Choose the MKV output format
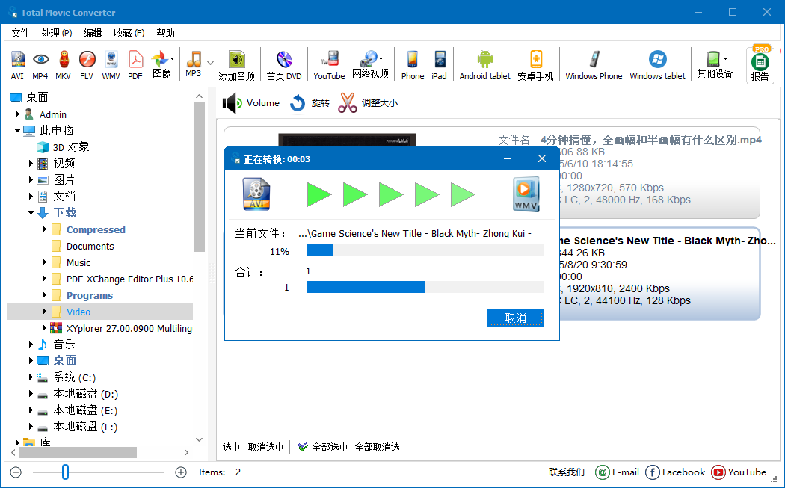This screenshot has width=785, height=488. coord(64,65)
